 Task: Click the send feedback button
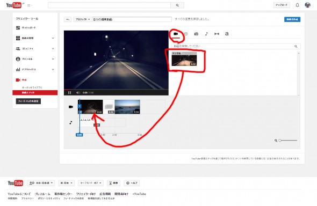coord(28,101)
